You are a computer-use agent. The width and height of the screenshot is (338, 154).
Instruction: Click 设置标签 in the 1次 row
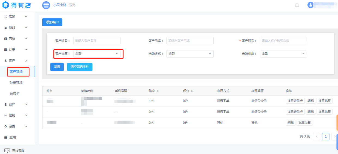[324, 101]
